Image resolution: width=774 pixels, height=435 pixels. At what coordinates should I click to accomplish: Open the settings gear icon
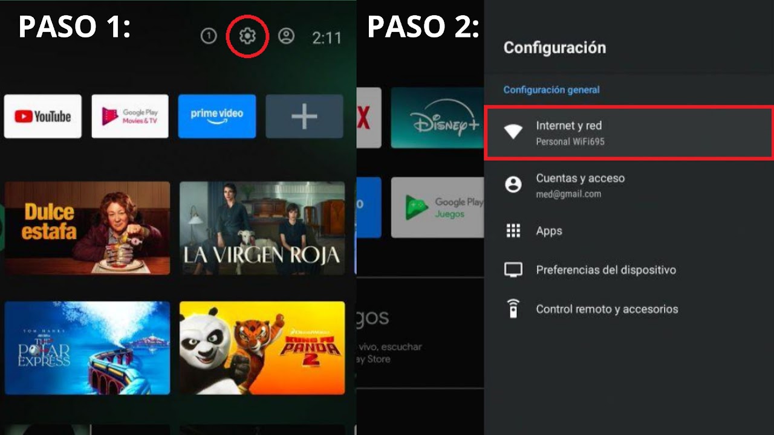pos(247,37)
